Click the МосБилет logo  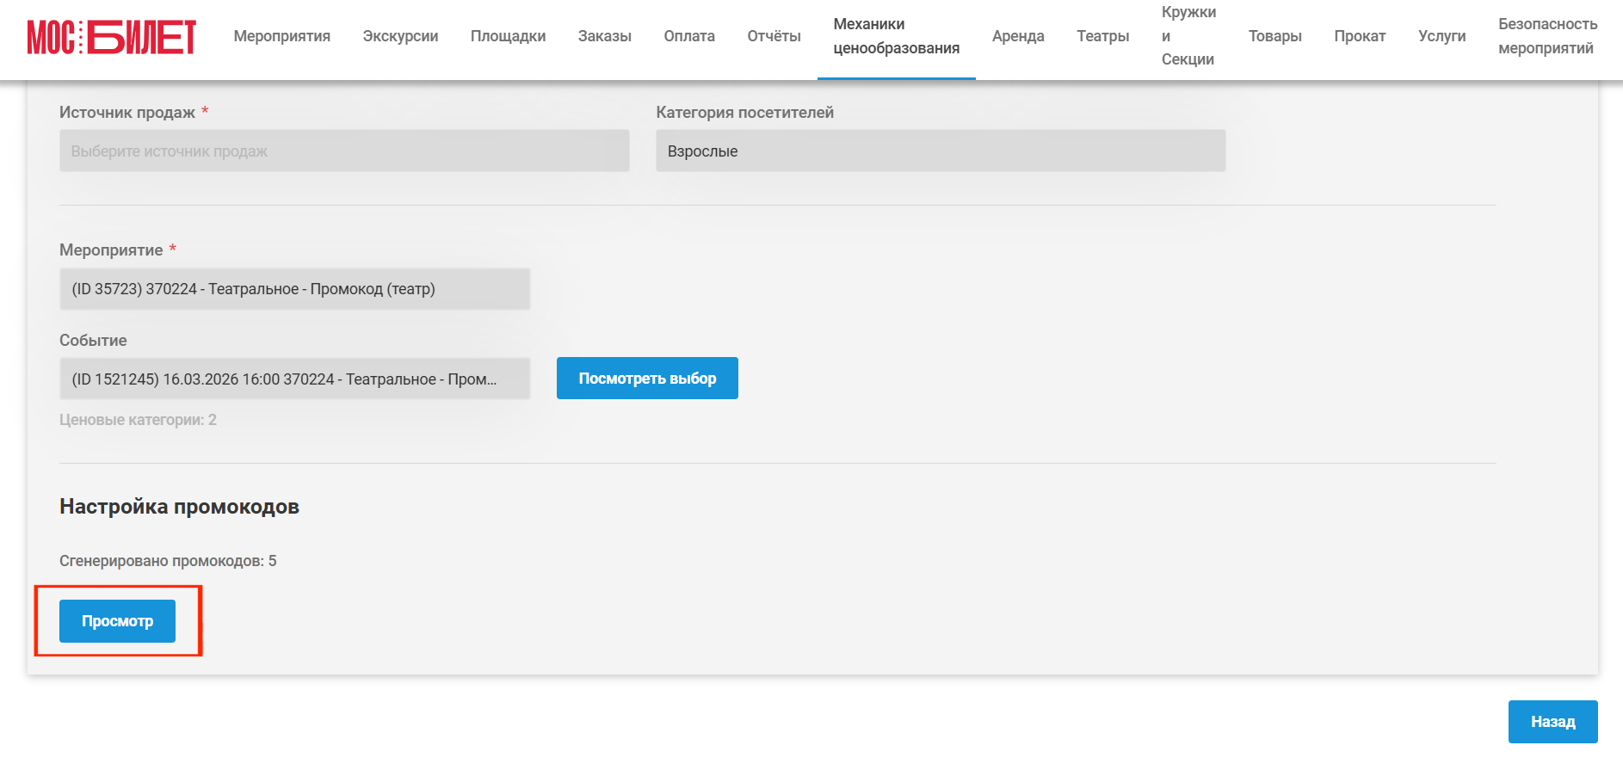pos(112,37)
